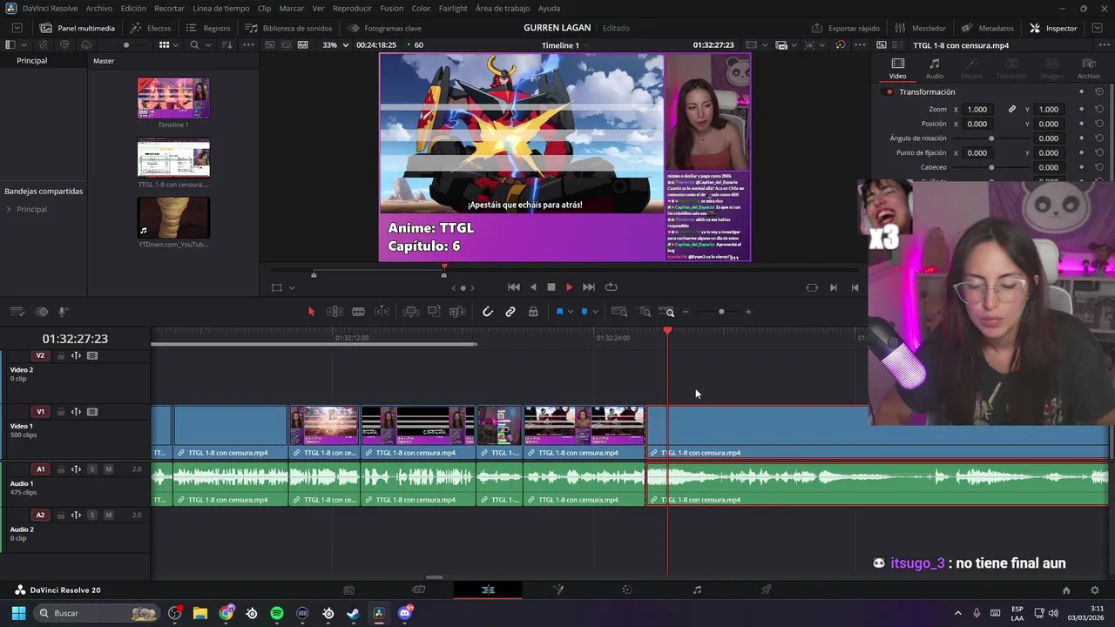1115x627 pixels.
Task: Click the detail zoom icon
Action: coord(645,312)
